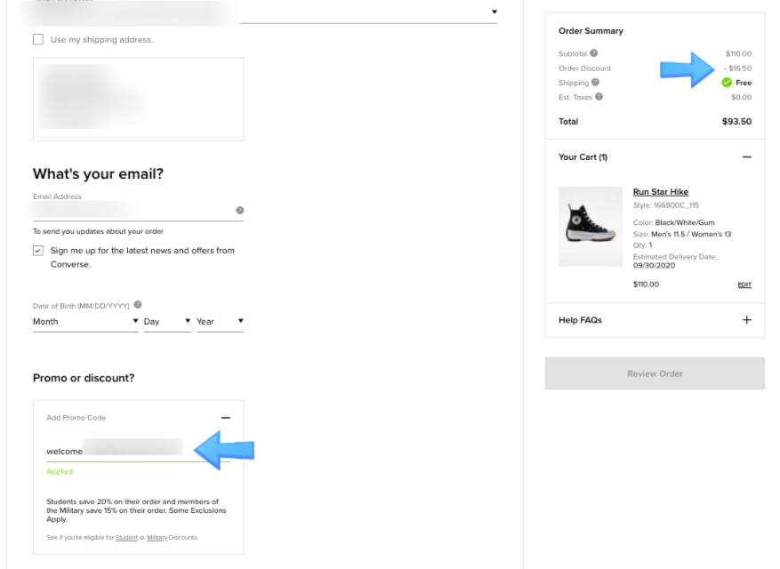Open the Student discount eligibility link
Viewport: 780px width, 569px height.
pyautogui.click(x=126, y=538)
